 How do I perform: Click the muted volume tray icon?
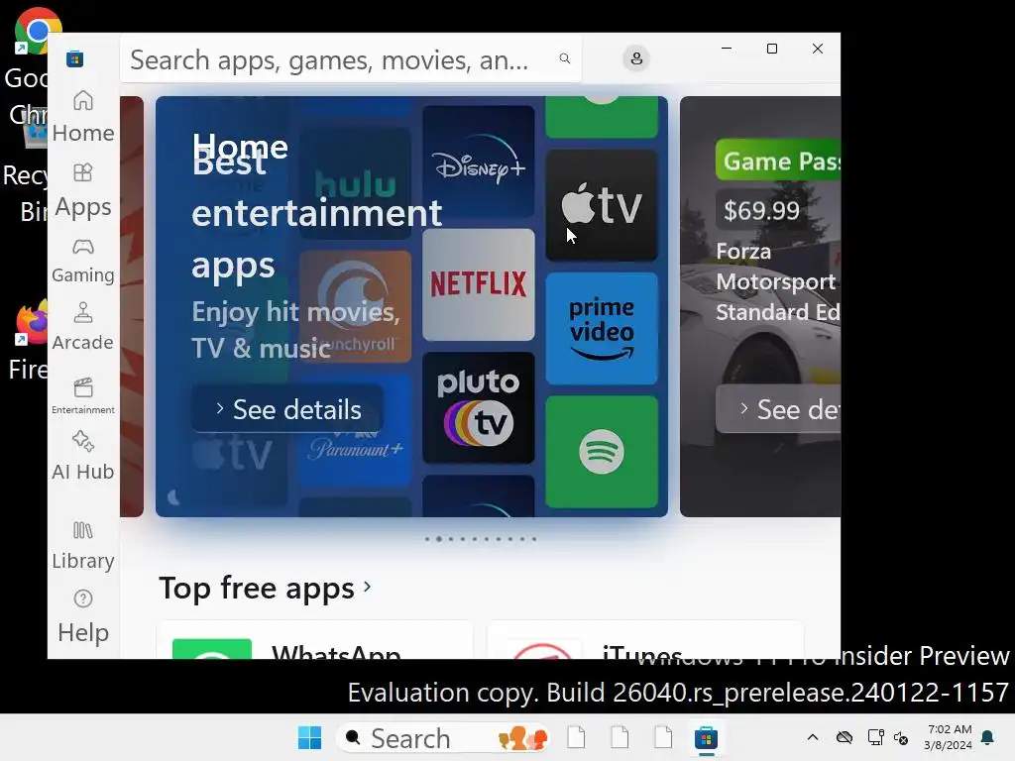pyautogui.click(x=901, y=737)
